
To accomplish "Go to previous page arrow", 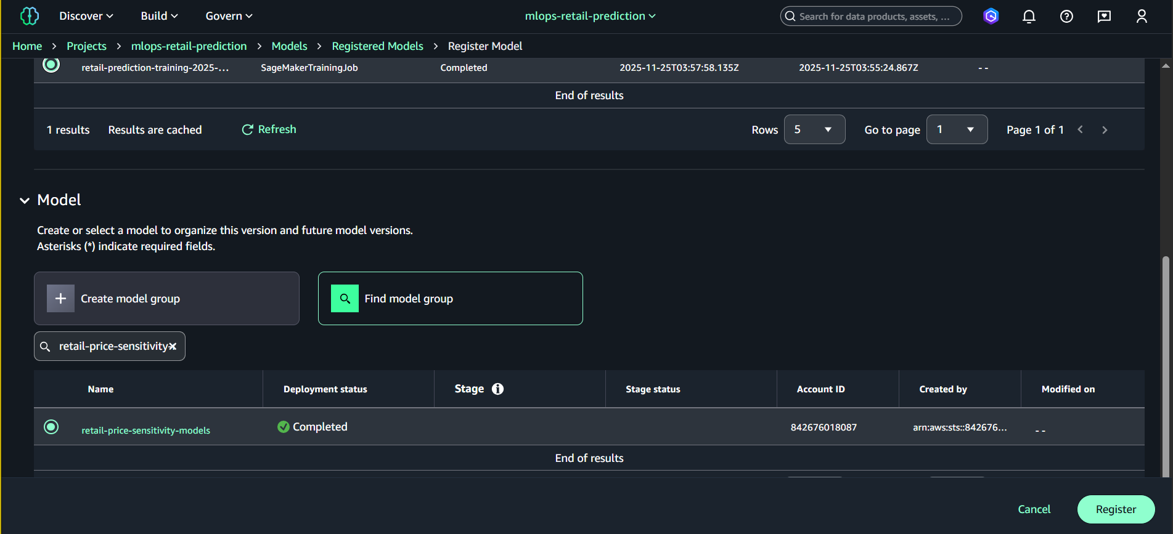I will pos(1080,129).
